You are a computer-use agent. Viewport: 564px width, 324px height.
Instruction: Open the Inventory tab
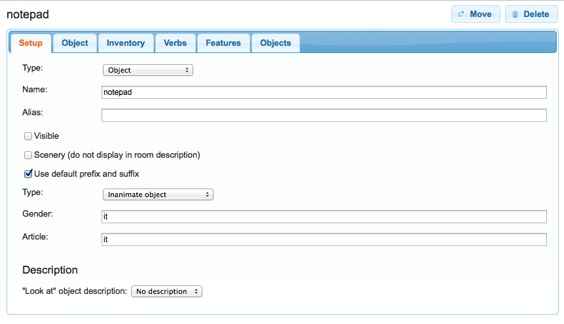click(126, 43)
